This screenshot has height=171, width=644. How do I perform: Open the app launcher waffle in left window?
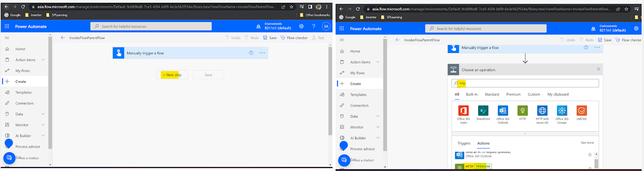[7, 26]
